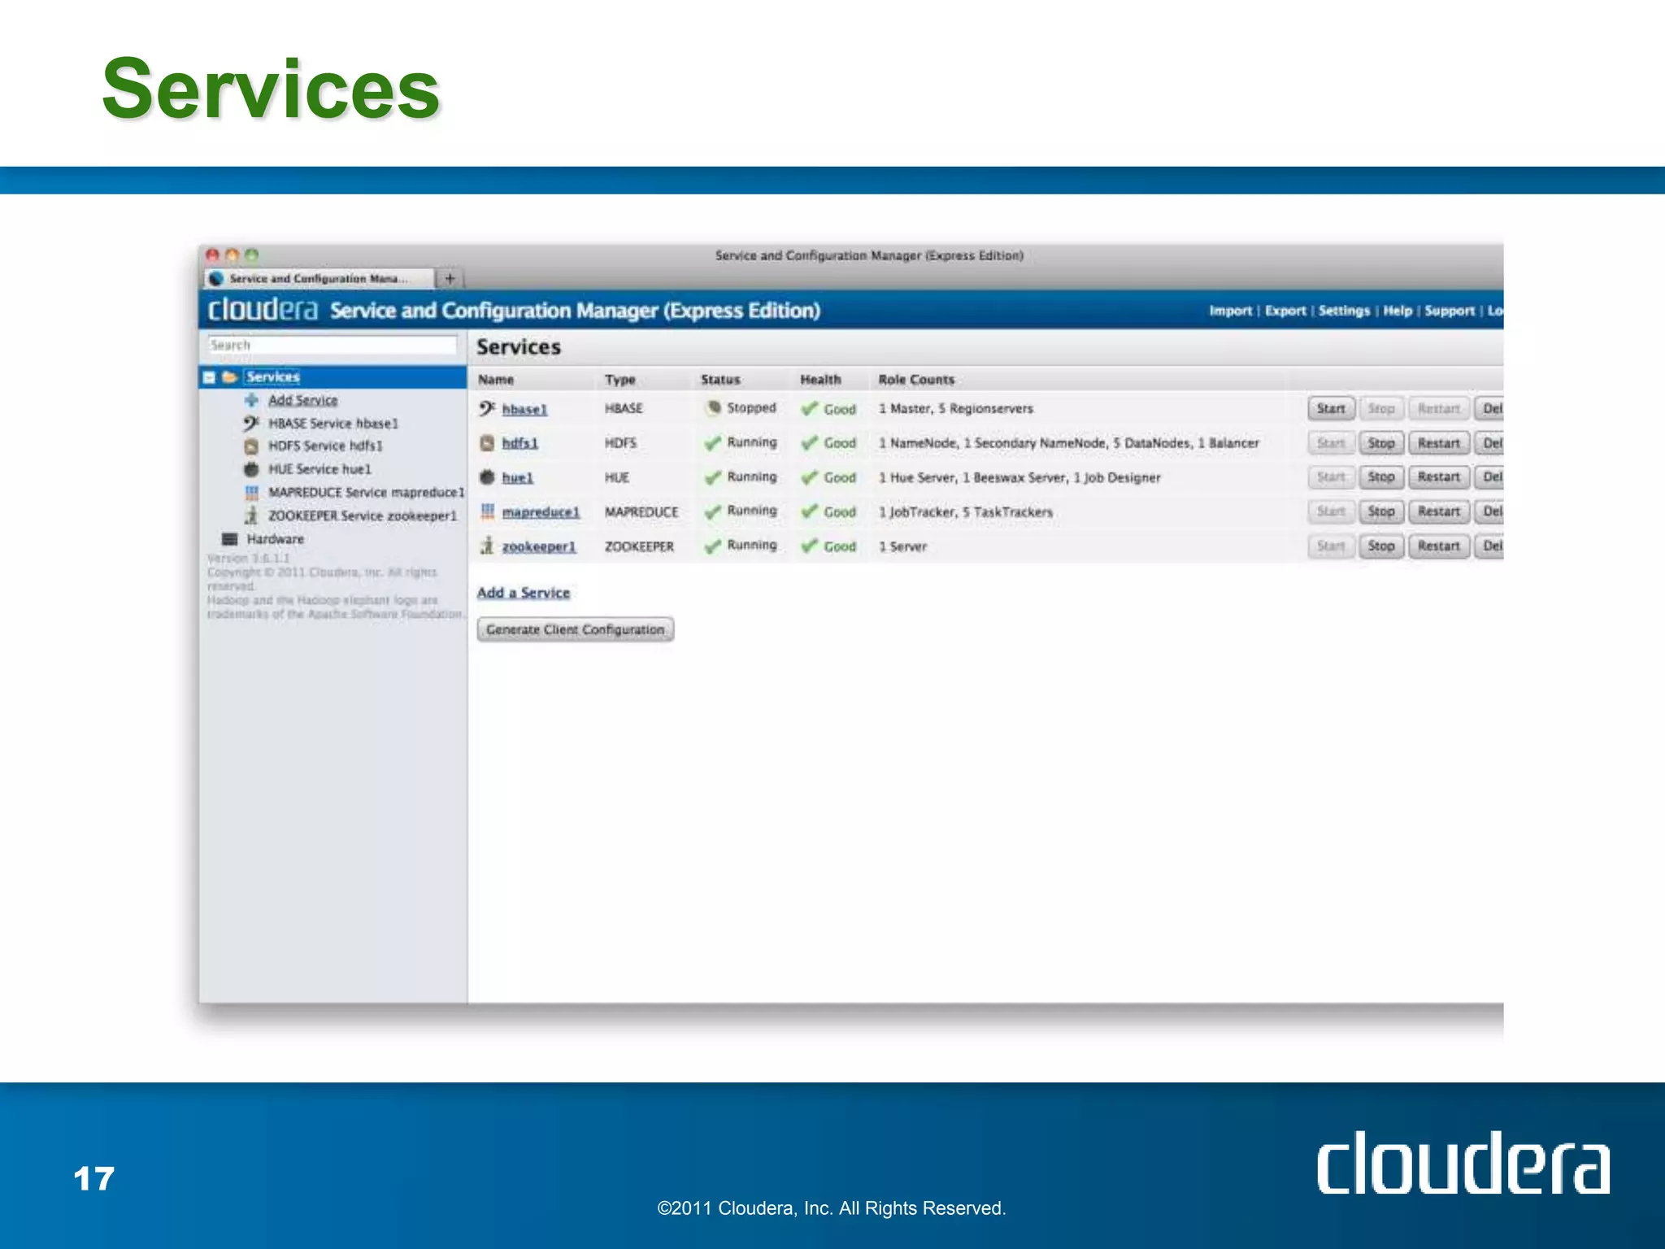Open the hbase1 service link

point(524,409)
